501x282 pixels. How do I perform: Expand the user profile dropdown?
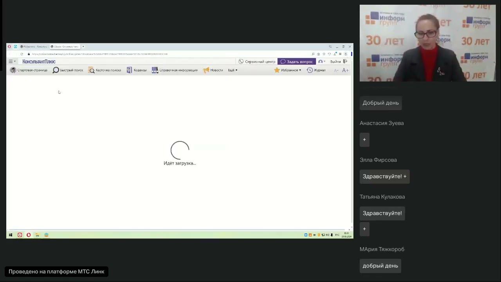[x=322, y=61]
